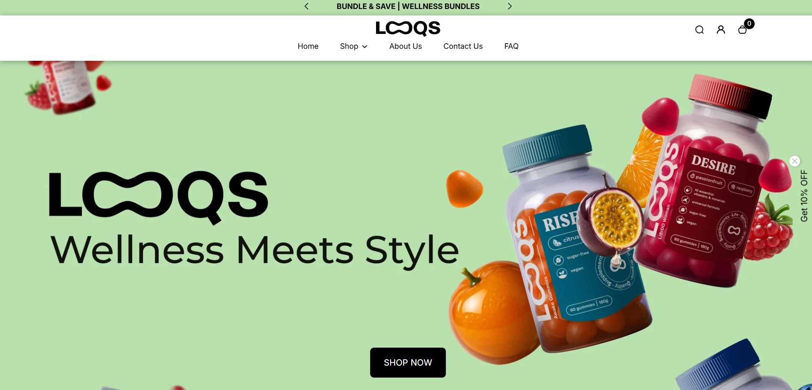Follow the Bundle & Save Wellness Bundles link
The height and width of the screenshot is (390, 812).
tap(408, 6)
